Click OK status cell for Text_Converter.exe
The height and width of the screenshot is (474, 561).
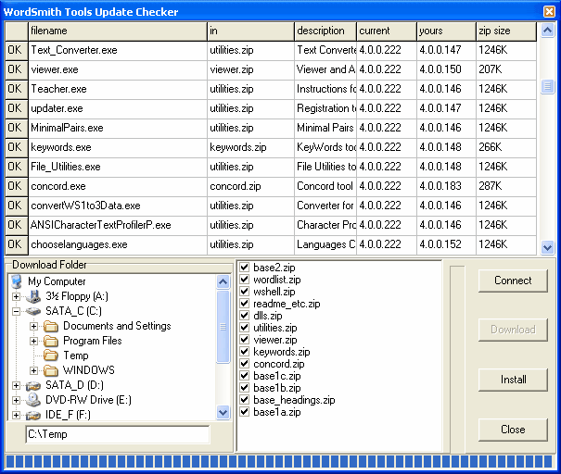coord(16,50)
